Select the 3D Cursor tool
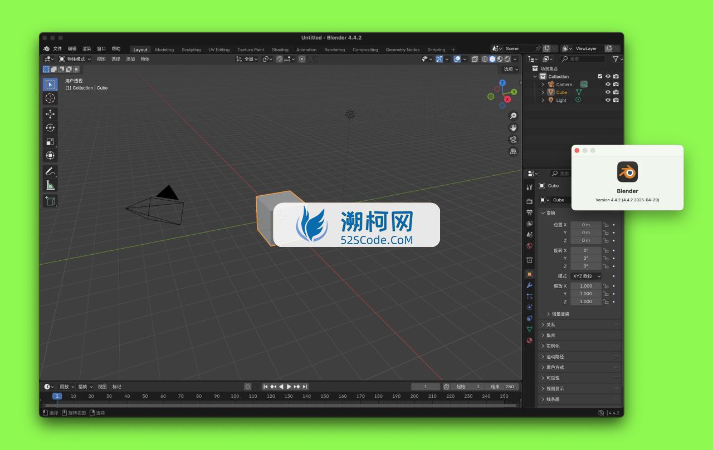The height and width of the screenshot is (450, 713). [x=50, y=98]
